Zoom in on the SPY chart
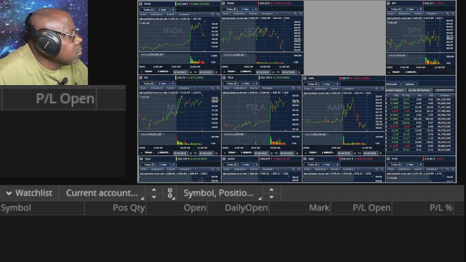This screenshot has height=262, width=466. [x=447, y=13]
